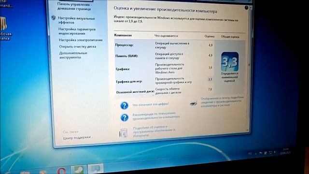309x174 pixels.
Task: Click the 'Что оценивается' column header
Action: point(166,36)
